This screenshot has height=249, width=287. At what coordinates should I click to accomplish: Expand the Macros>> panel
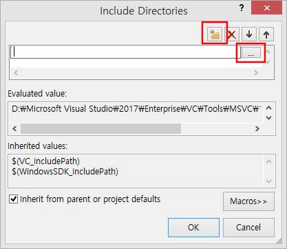pyautogui.click(x=248, y=201)
